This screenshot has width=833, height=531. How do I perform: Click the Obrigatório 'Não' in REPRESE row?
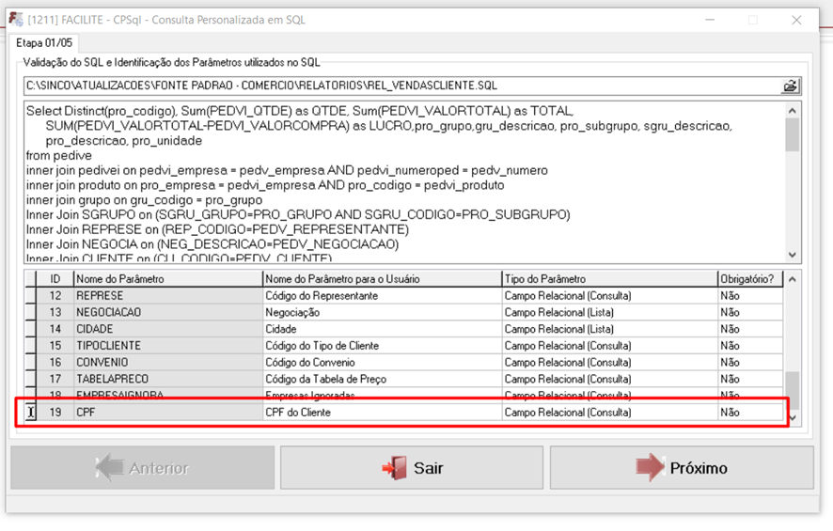click(x=749, y=296)
